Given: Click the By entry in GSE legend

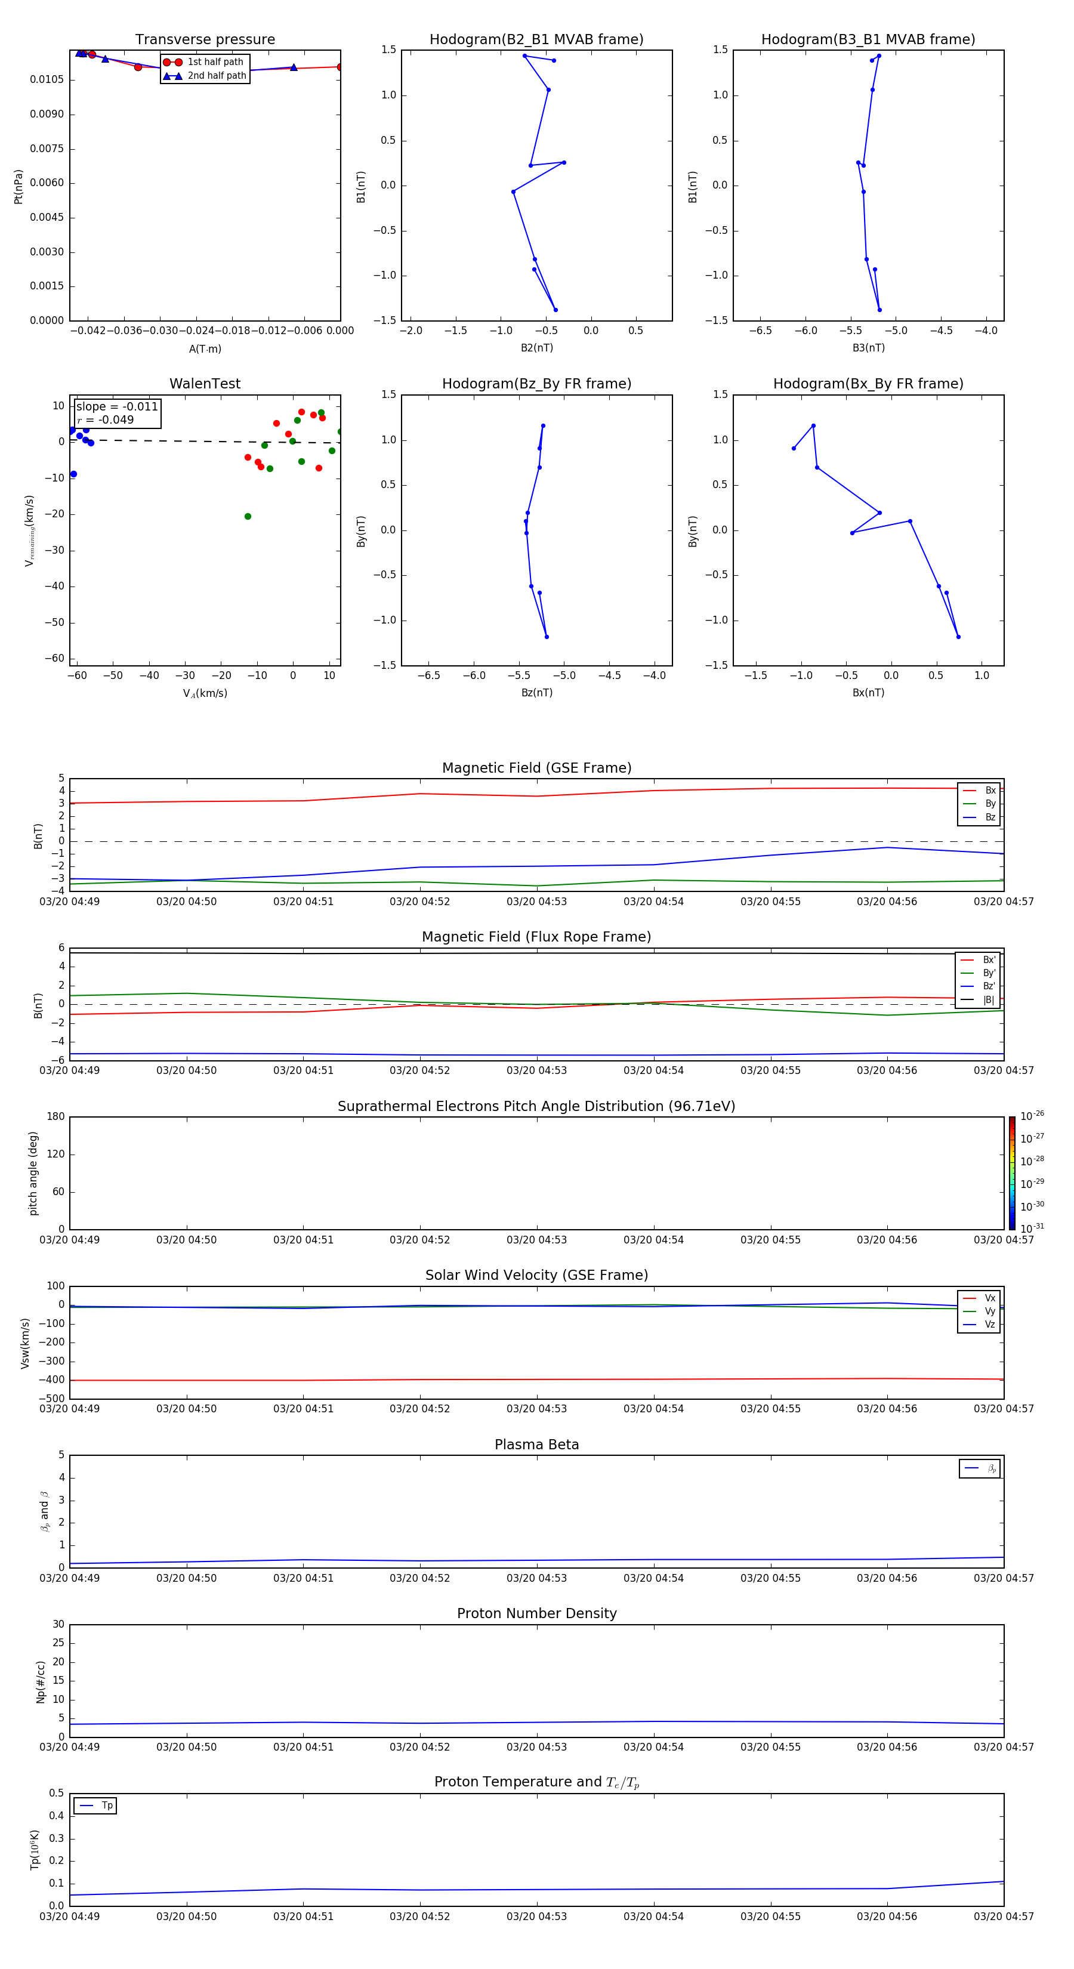Looking at the screenshot, I should tap(979, 803).
